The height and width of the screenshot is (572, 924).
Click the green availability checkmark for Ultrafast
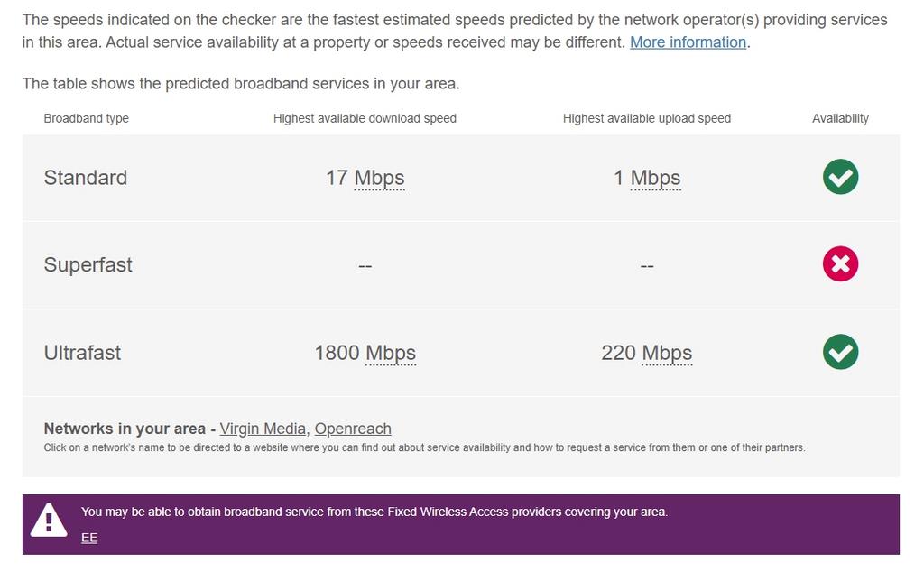coord(839,352)
